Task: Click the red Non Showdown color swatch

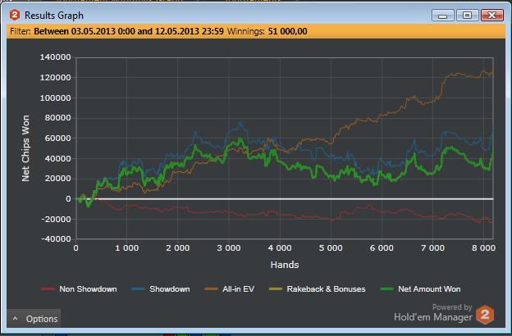Action: pos(48,288)
